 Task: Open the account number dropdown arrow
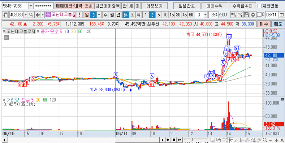coord(31,6)
